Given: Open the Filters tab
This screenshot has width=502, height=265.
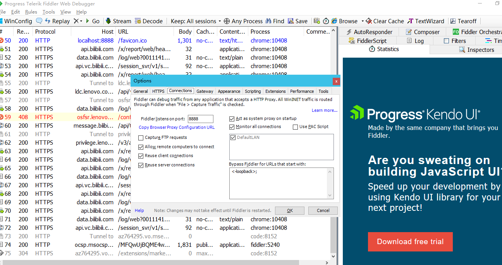Looking at the screenshot, I should [455, 41].
